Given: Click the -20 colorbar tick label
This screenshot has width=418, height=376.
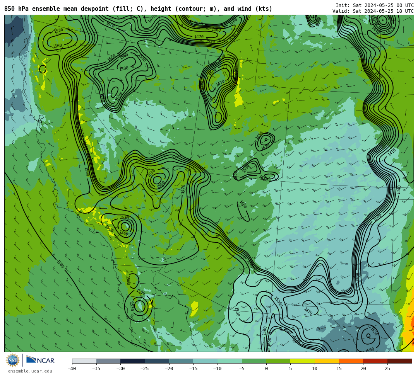Looking at the screenshot, I should pos(169,369).
